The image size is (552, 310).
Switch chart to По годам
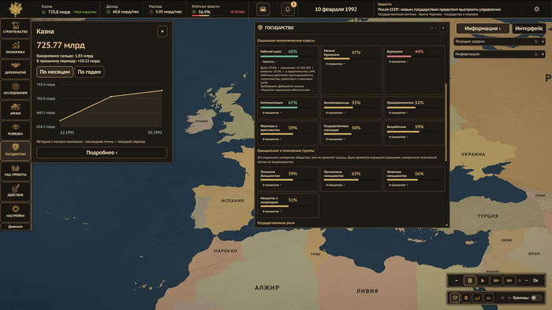click(89, 72)
